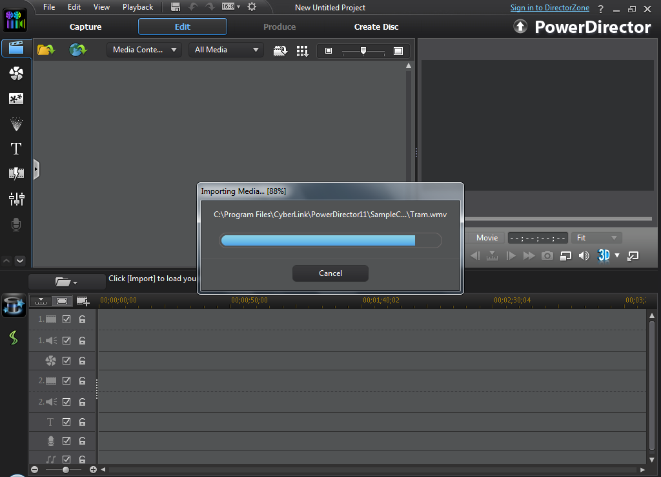Click the small thumbnails size icon
The height and width of the screenshot is (477, 661).
tap(329, 51)
